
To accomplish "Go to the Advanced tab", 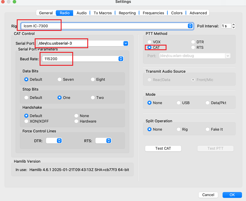I will pyautogui.click(x=198, y=13).
